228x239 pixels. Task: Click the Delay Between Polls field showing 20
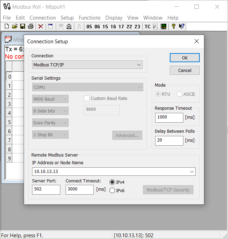169,141
